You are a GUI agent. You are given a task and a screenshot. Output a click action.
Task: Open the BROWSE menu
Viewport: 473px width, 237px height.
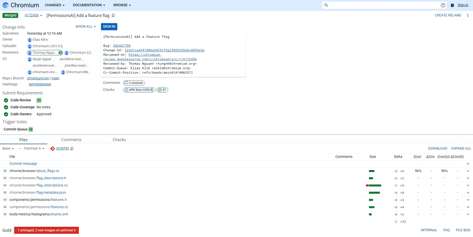(122, 5)
